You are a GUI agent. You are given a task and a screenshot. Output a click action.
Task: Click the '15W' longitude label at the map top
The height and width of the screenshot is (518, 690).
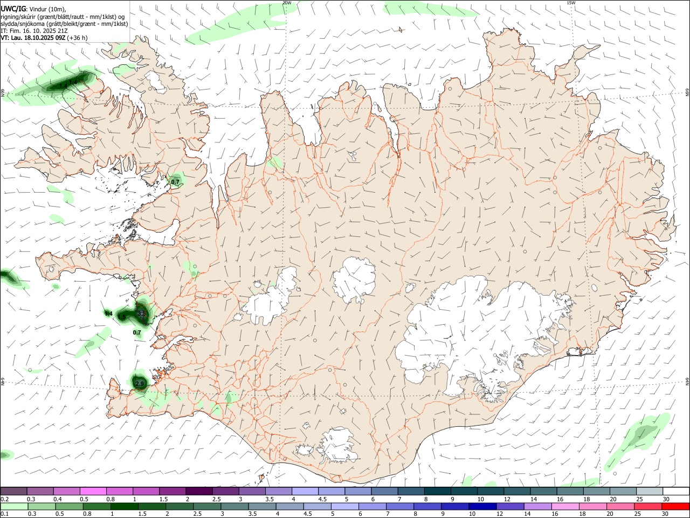pos(571,3)
